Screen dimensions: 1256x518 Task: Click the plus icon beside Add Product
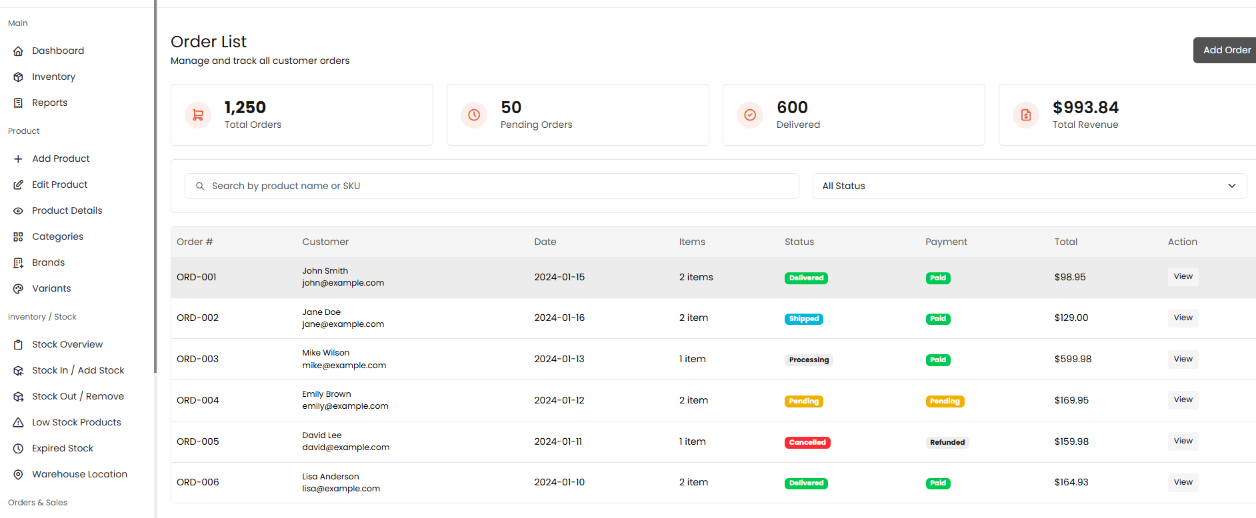[19, 159]
